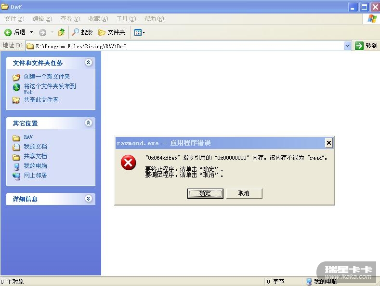This screenshot has height=286, width=380.
Task: Expand the address bar dropdown arrow
Action: coord(348,46)
